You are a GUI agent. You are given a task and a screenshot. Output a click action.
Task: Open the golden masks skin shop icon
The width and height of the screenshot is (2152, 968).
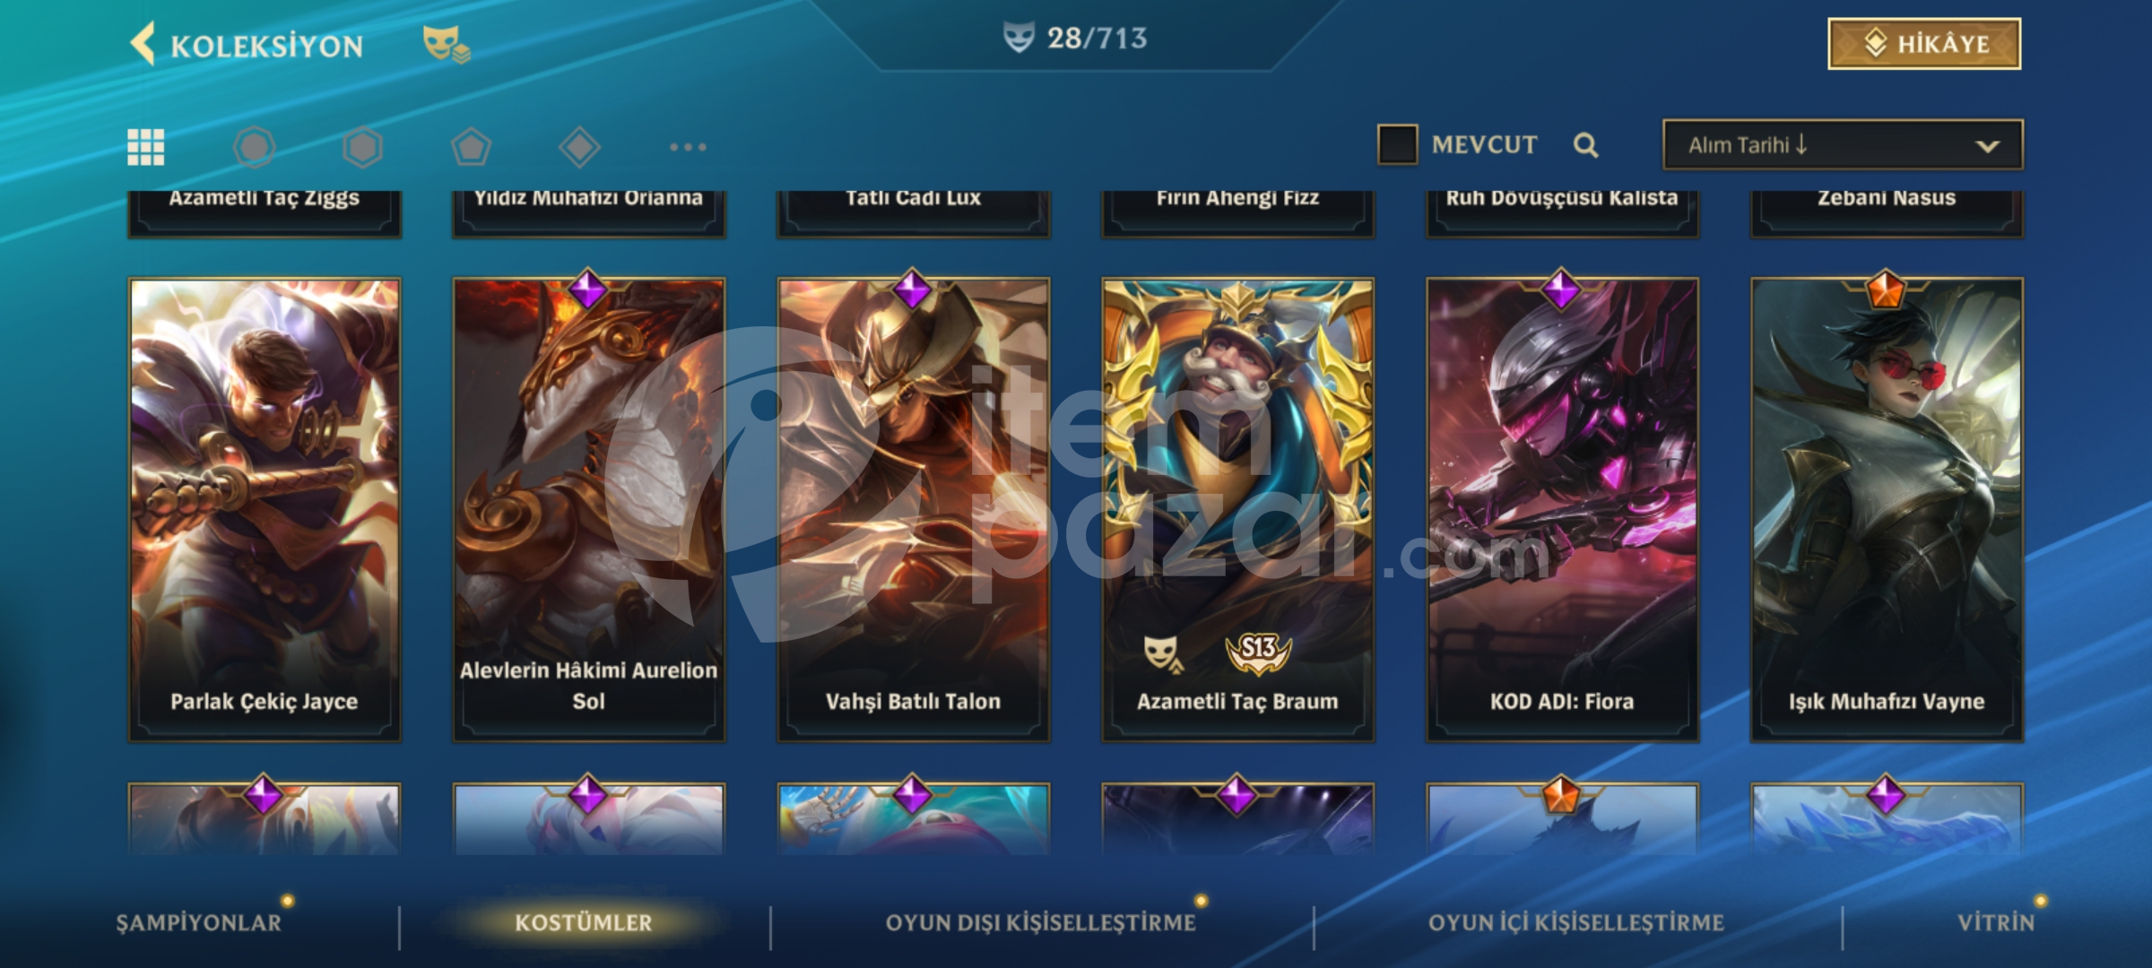(446, 44)
